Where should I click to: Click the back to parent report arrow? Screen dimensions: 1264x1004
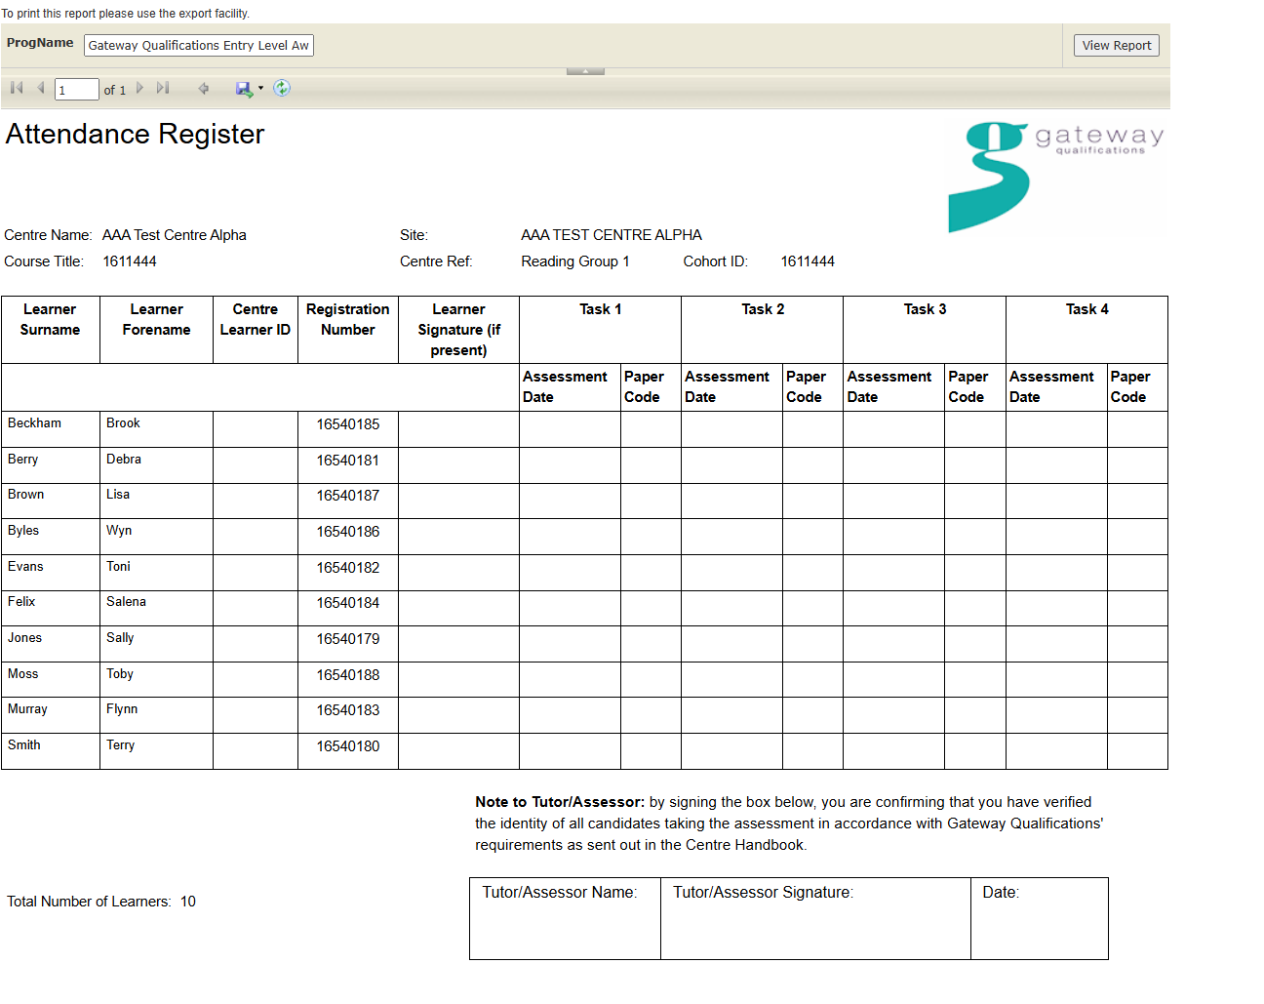204,89
